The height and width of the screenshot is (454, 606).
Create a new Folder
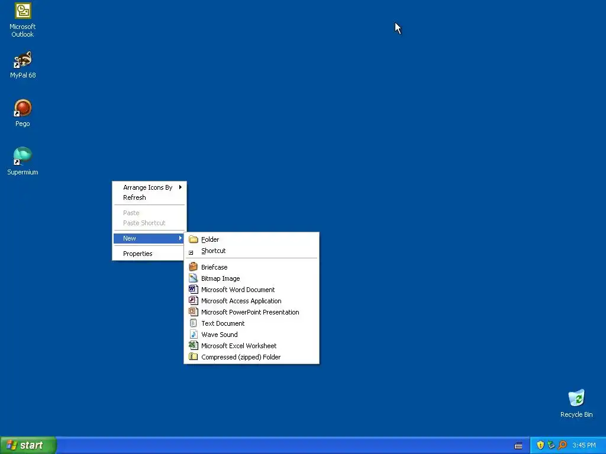252,239
